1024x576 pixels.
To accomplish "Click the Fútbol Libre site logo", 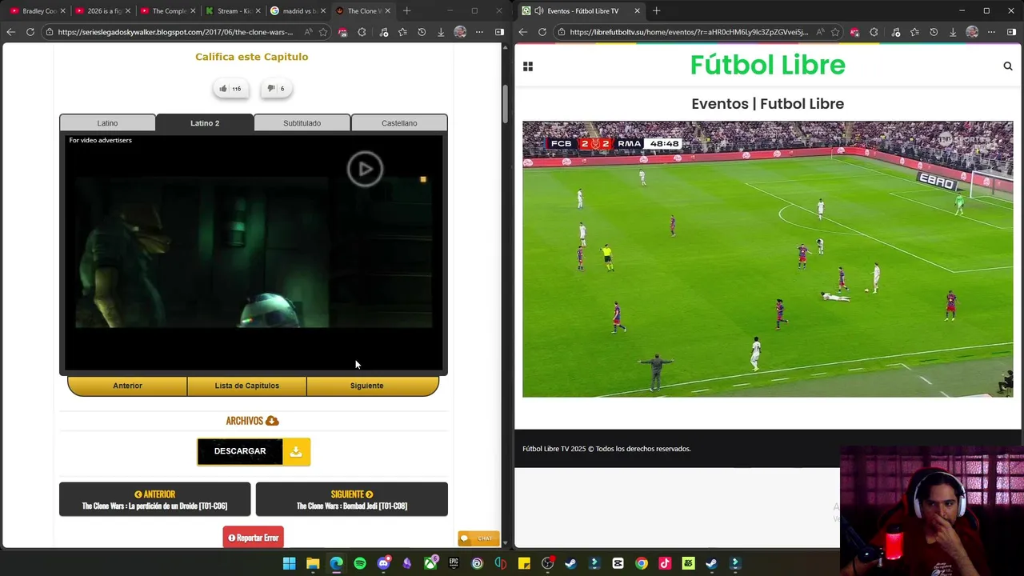I will 767,65.
